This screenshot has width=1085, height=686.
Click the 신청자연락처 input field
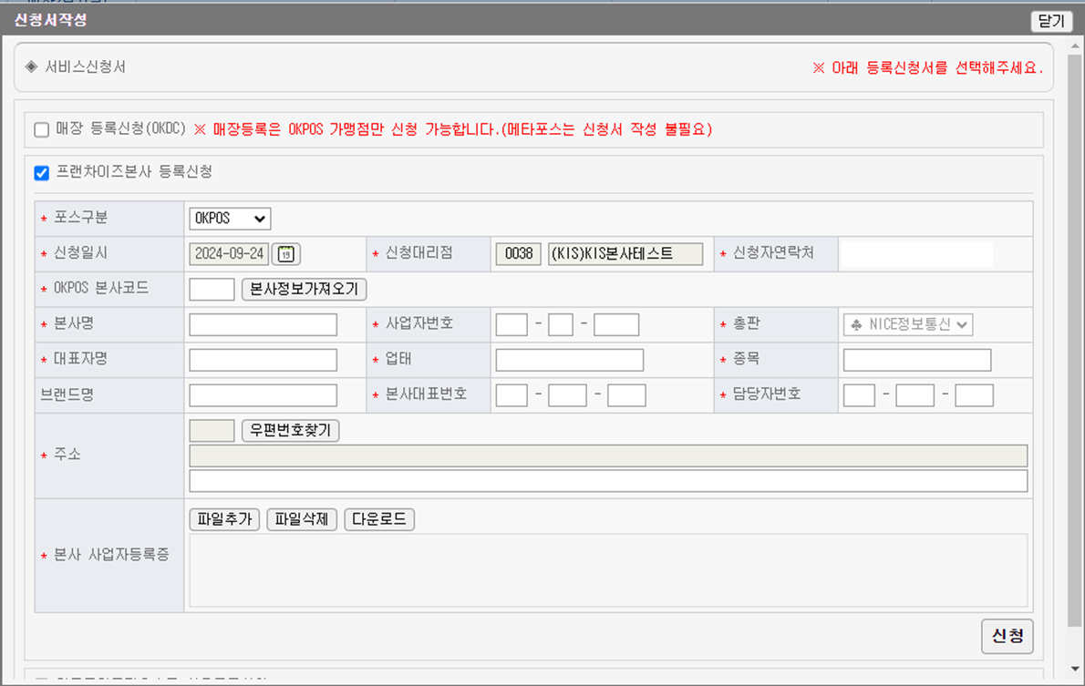pos(915,254)
